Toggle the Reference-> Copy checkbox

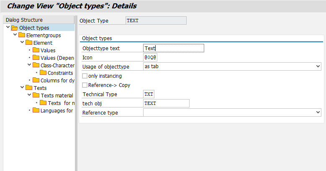[x=85, y=85]
